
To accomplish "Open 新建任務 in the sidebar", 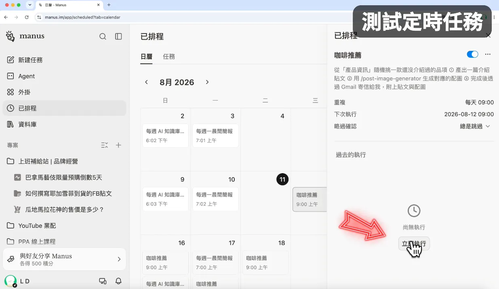I will (x=65, y=60).
